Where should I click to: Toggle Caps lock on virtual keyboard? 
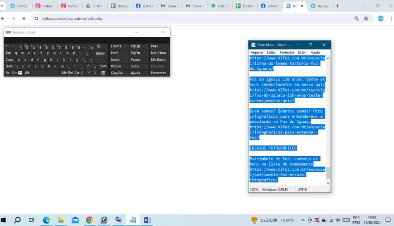tap(9, 59)
